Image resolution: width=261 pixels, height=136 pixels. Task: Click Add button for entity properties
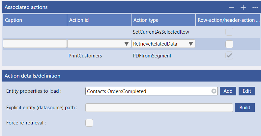point(228,91)
